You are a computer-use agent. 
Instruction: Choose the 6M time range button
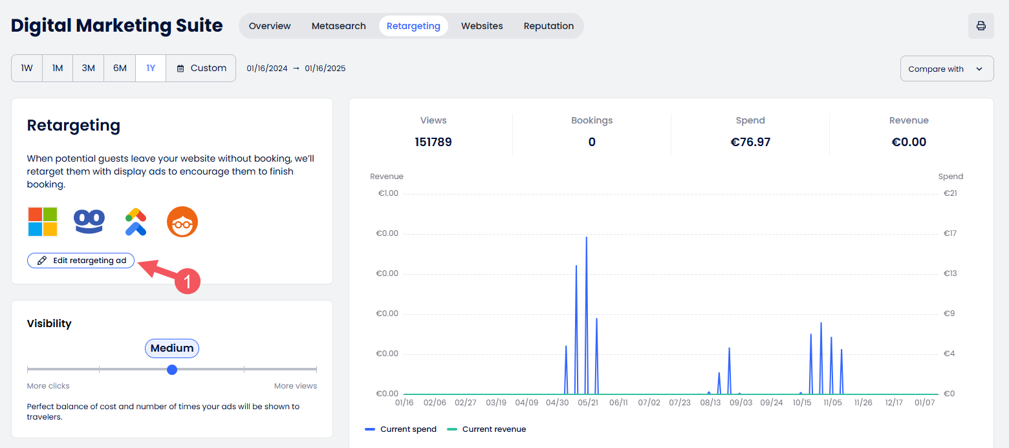[x=120, y=68]
